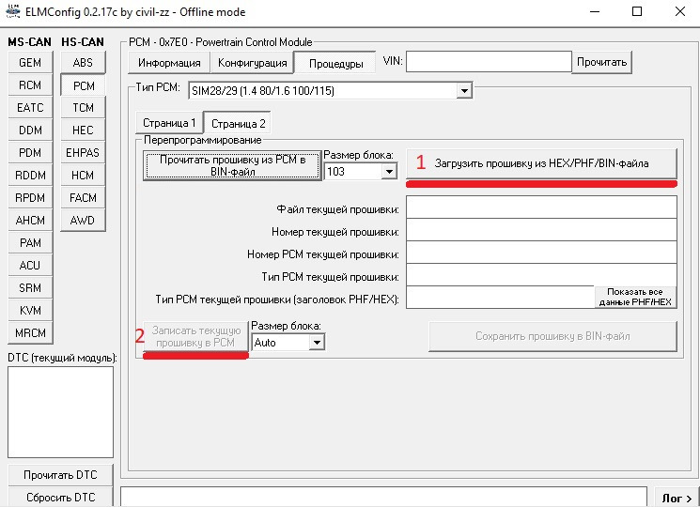Open the SRM module
Viewport: 700px width, 507px height.
point(30,288)
